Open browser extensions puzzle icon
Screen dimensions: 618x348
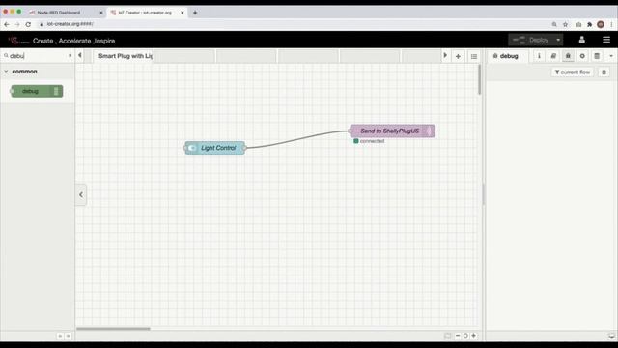tap(590, 24)
